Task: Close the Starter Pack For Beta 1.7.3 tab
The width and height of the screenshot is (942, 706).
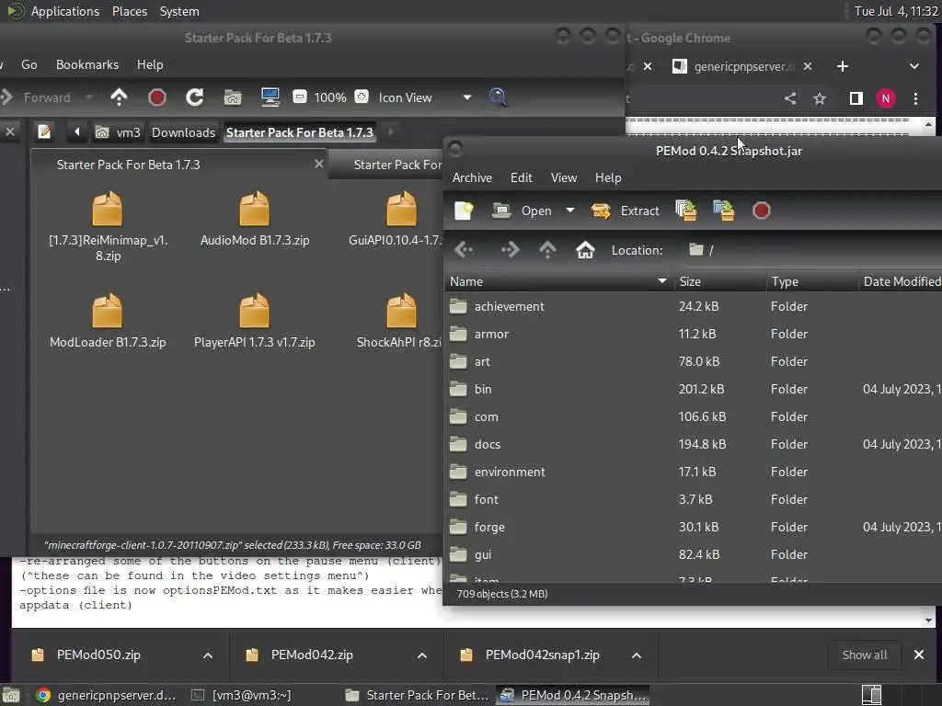Action: (319, 164)
